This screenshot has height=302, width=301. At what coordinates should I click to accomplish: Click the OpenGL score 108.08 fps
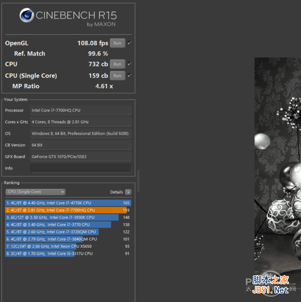pyautogui.click(x=93, y=43)
